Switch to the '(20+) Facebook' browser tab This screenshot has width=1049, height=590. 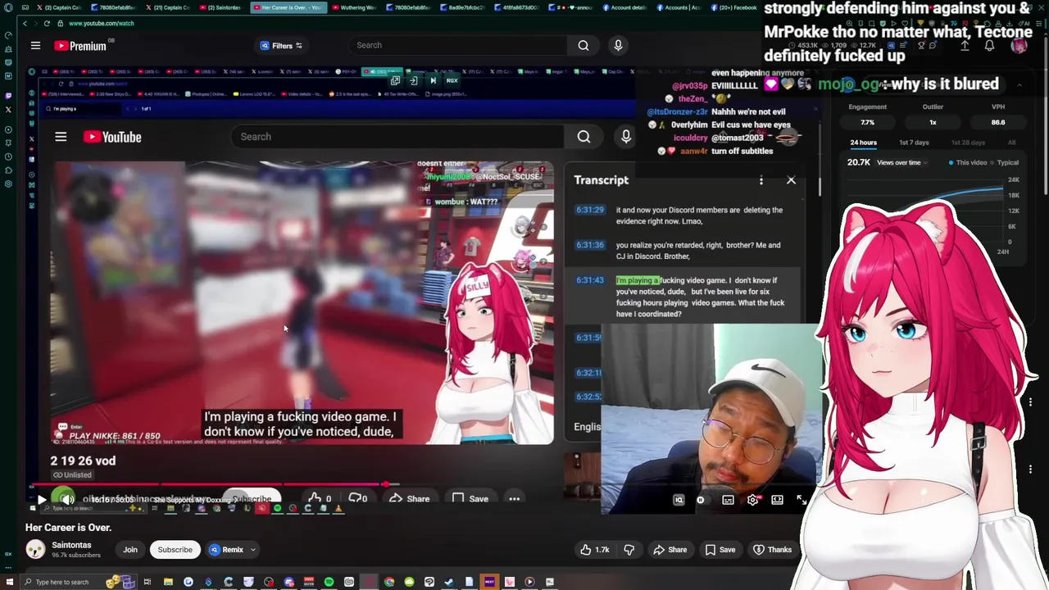pos(733,7)
